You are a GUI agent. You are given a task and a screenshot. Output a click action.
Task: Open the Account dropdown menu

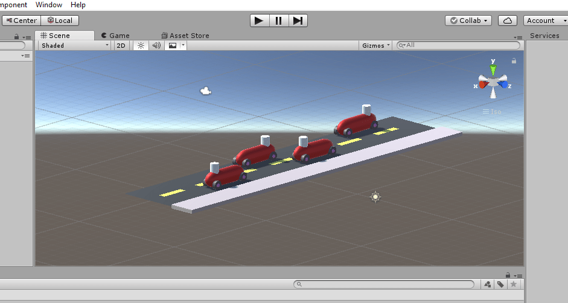point(544,21)
